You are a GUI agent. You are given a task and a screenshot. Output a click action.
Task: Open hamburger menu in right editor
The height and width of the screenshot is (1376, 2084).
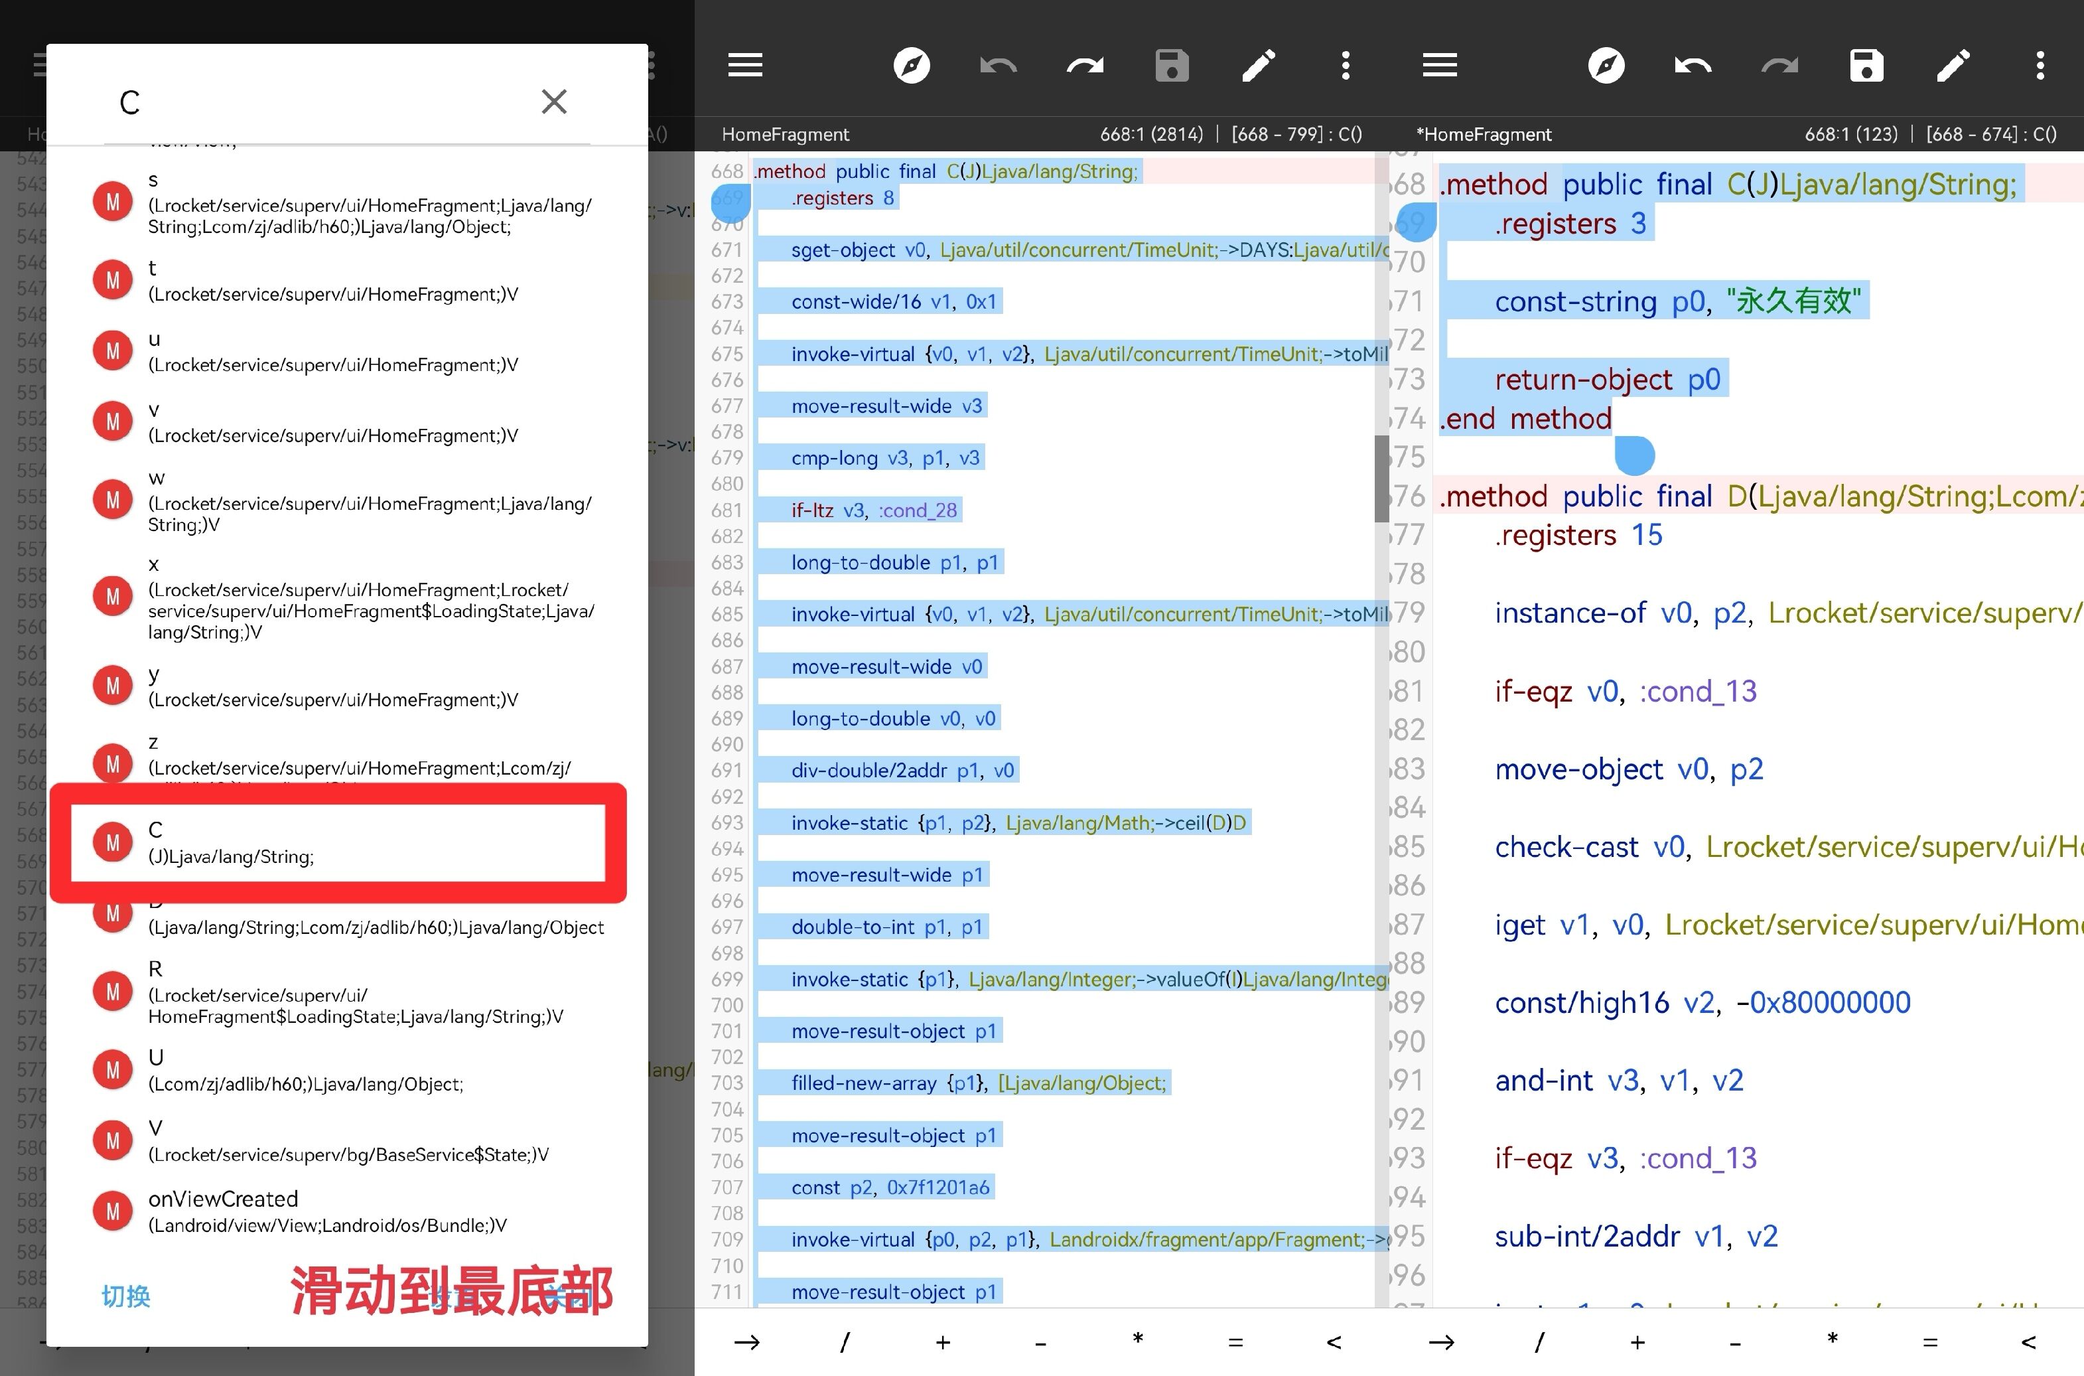click(1440, 65)
